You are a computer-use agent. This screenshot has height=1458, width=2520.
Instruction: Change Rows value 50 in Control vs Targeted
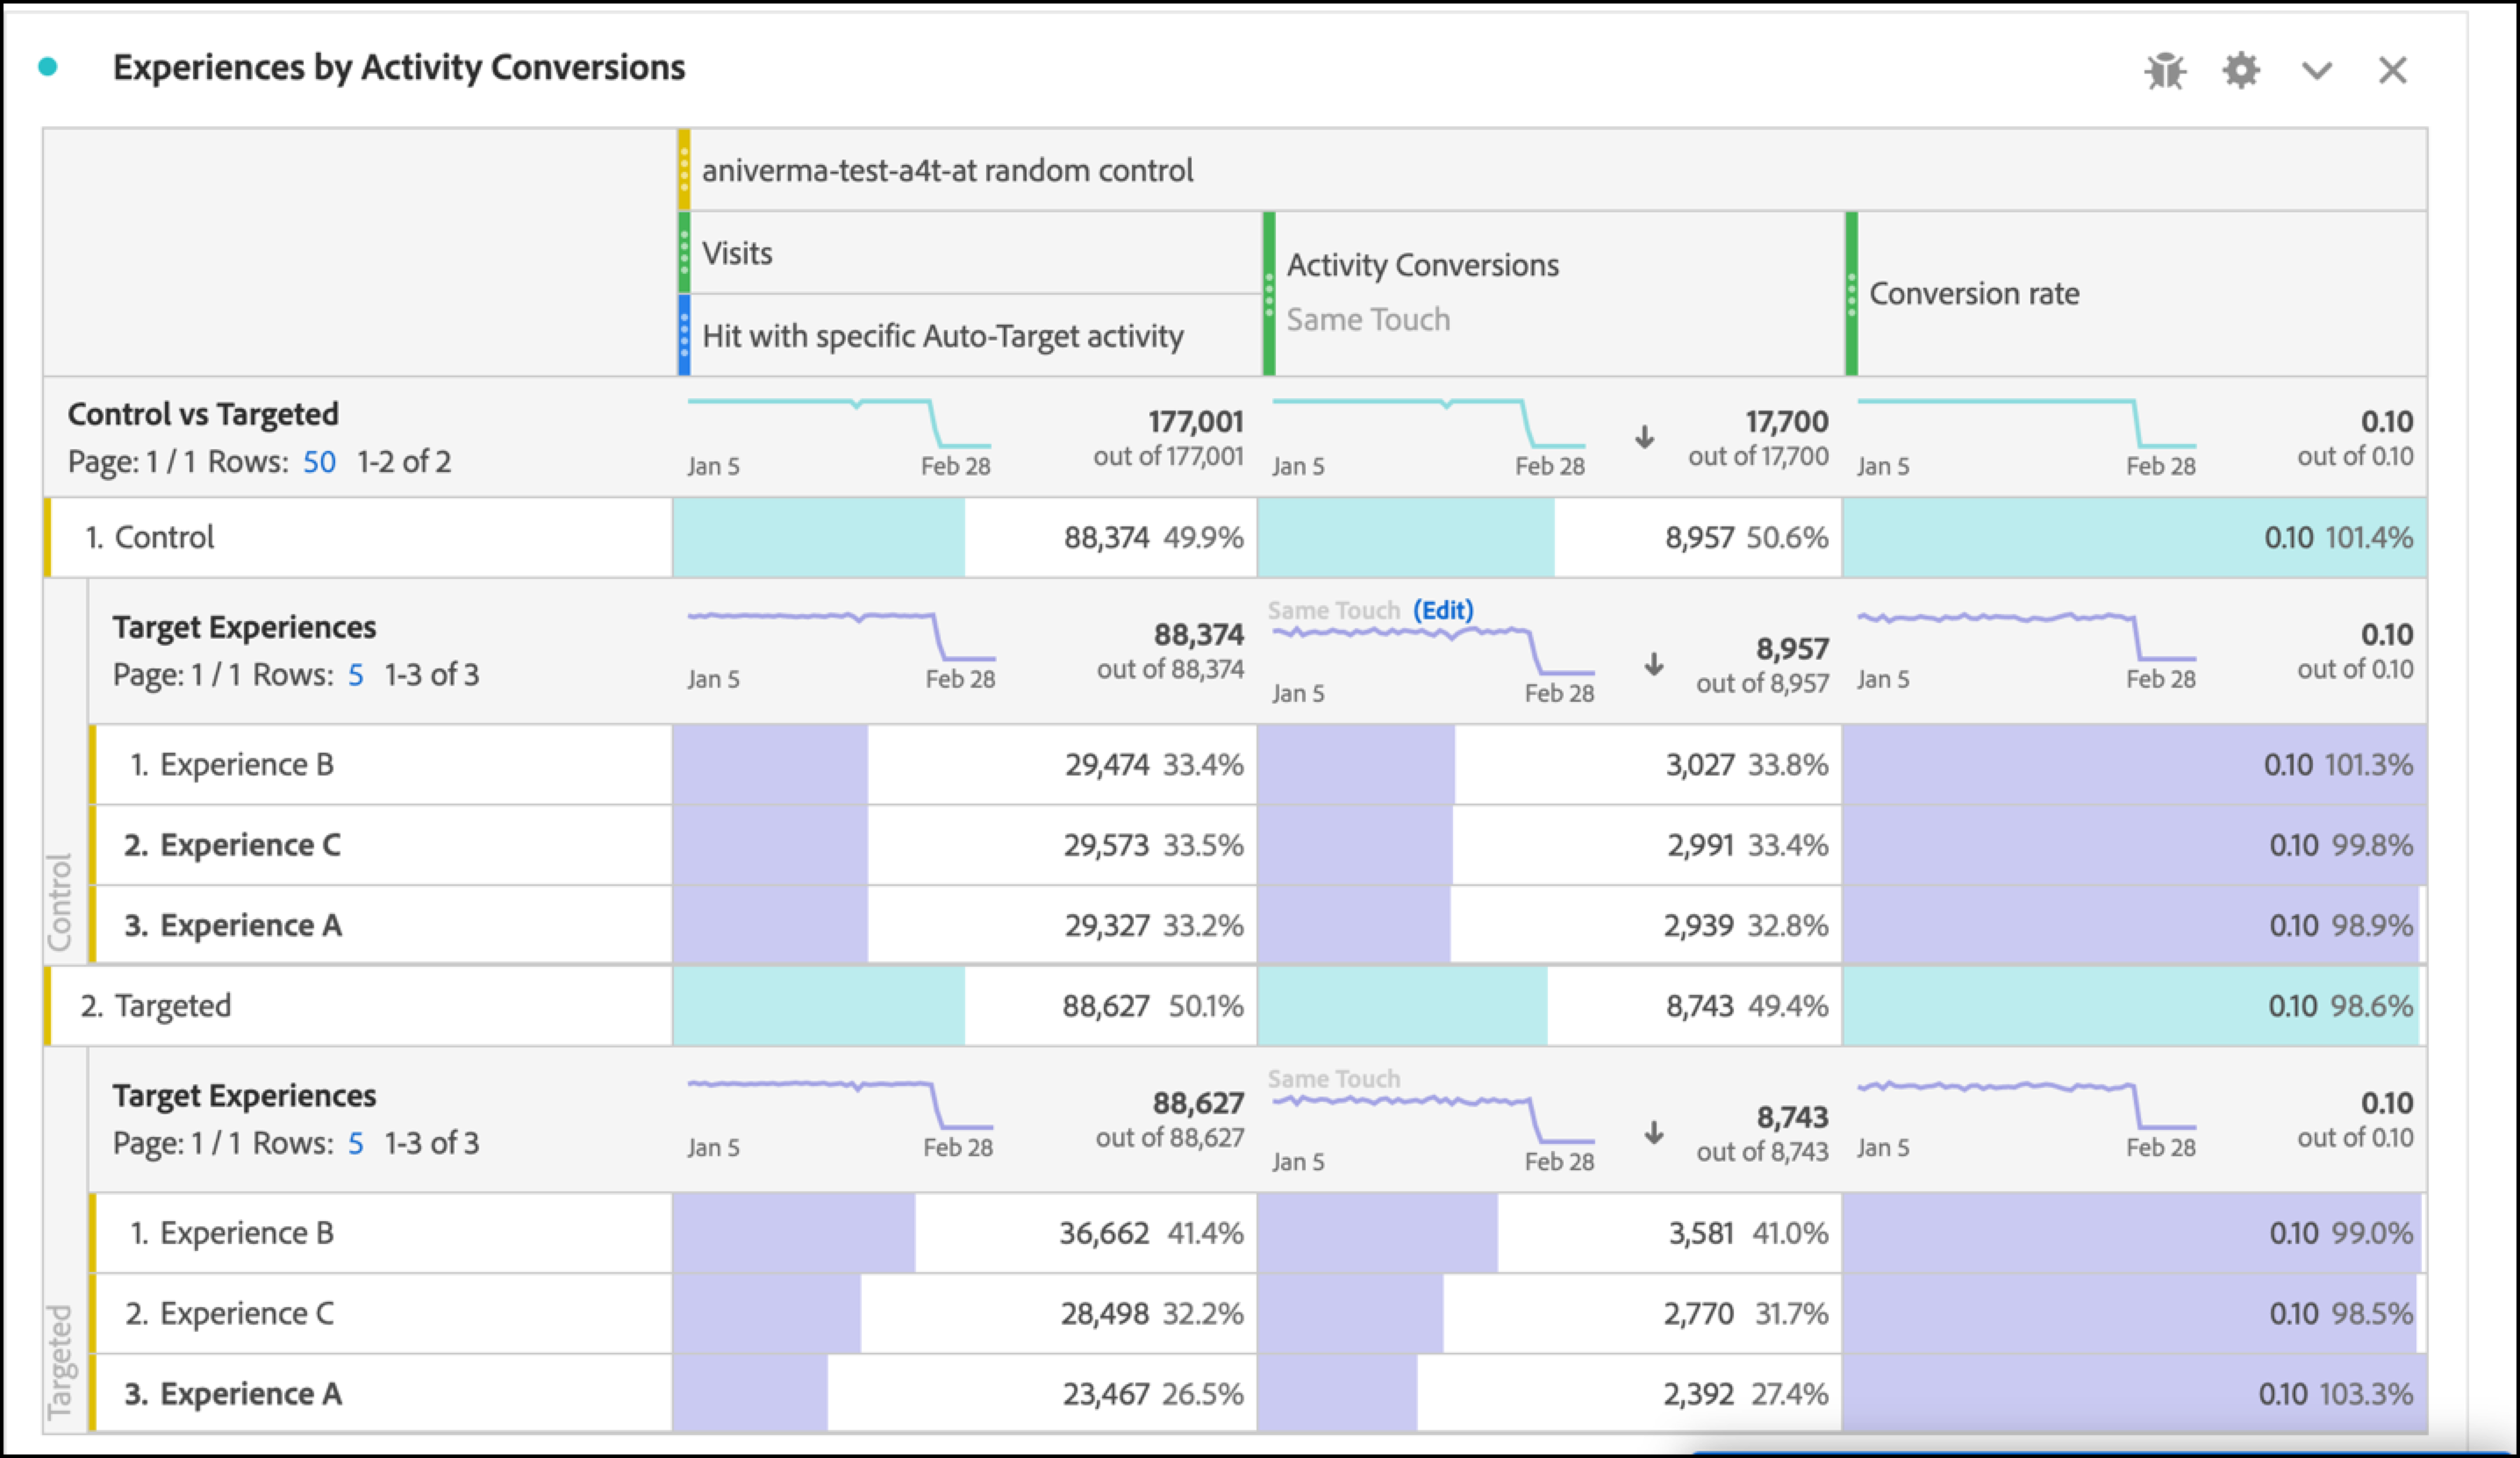point(319,462)
